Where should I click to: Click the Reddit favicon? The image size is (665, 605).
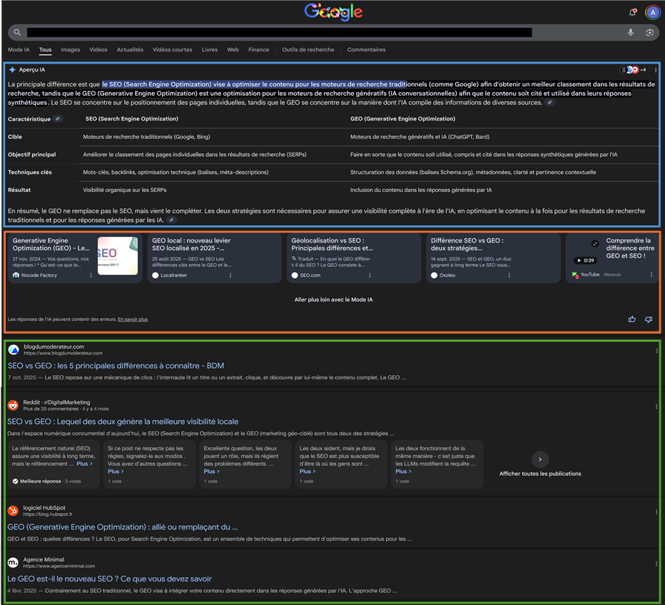coord(13,405)
